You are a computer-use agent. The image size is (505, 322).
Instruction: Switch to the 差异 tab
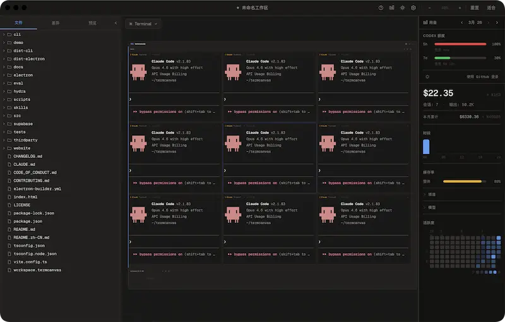56,23
